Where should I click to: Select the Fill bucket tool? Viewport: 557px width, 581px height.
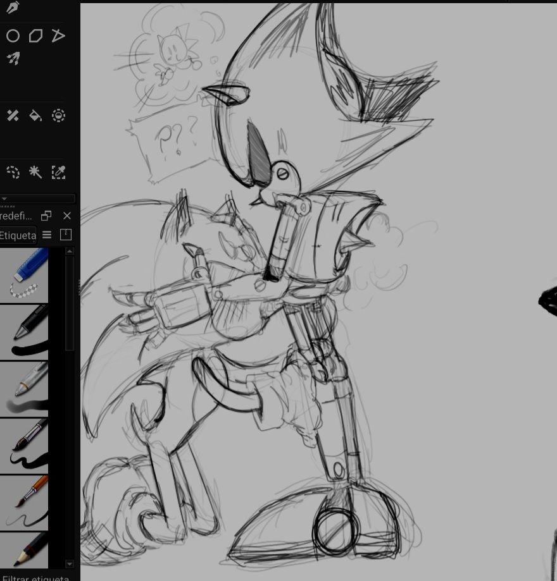(x=35, y=116)
